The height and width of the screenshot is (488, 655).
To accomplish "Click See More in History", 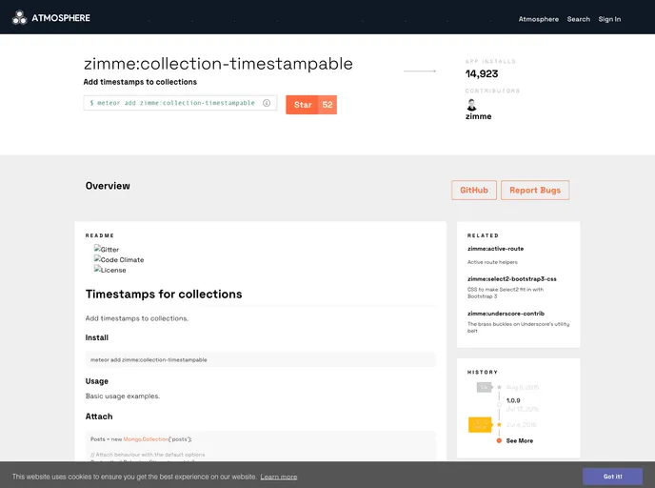I will pos(520,440).
